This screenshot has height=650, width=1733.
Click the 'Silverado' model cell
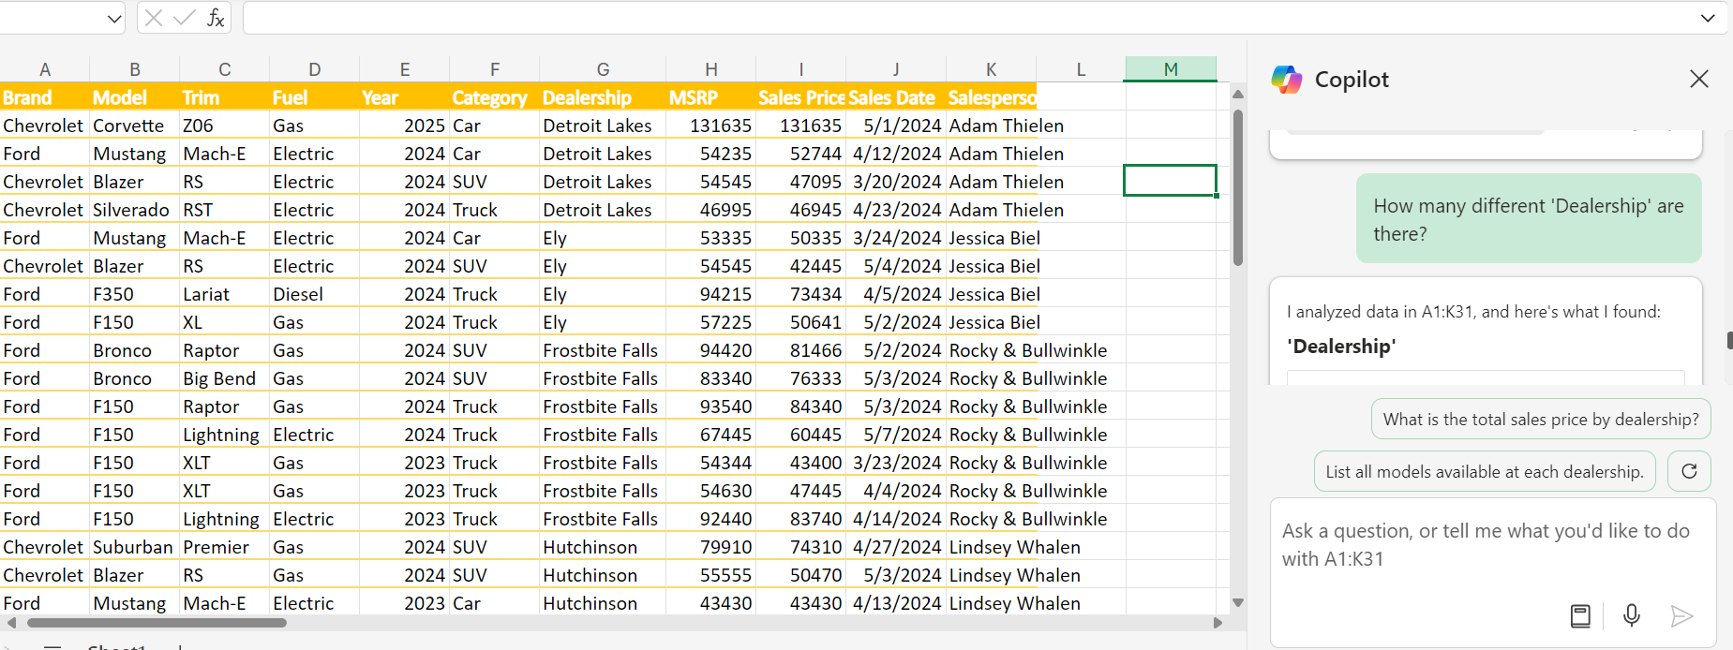[x=135, y=210]
